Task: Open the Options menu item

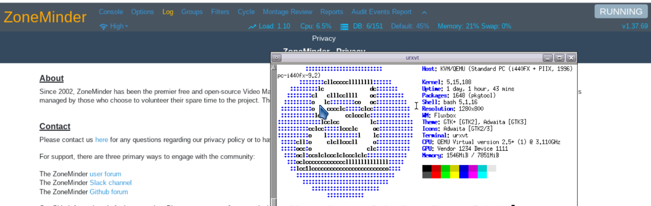Action: point(143,12)
